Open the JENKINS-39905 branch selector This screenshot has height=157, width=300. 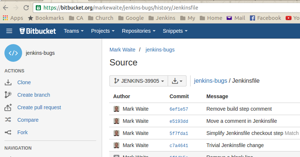point(139,81)
